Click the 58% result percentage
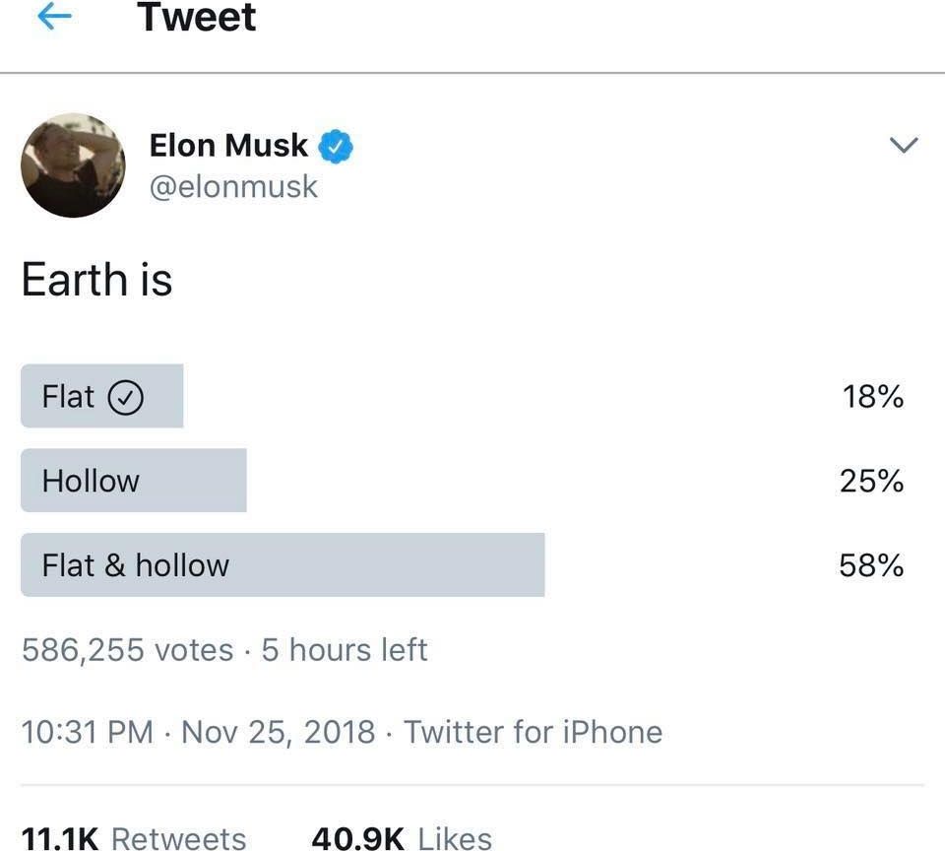The height and width of the screenshot is (851, 945). (x=871, y=565)
